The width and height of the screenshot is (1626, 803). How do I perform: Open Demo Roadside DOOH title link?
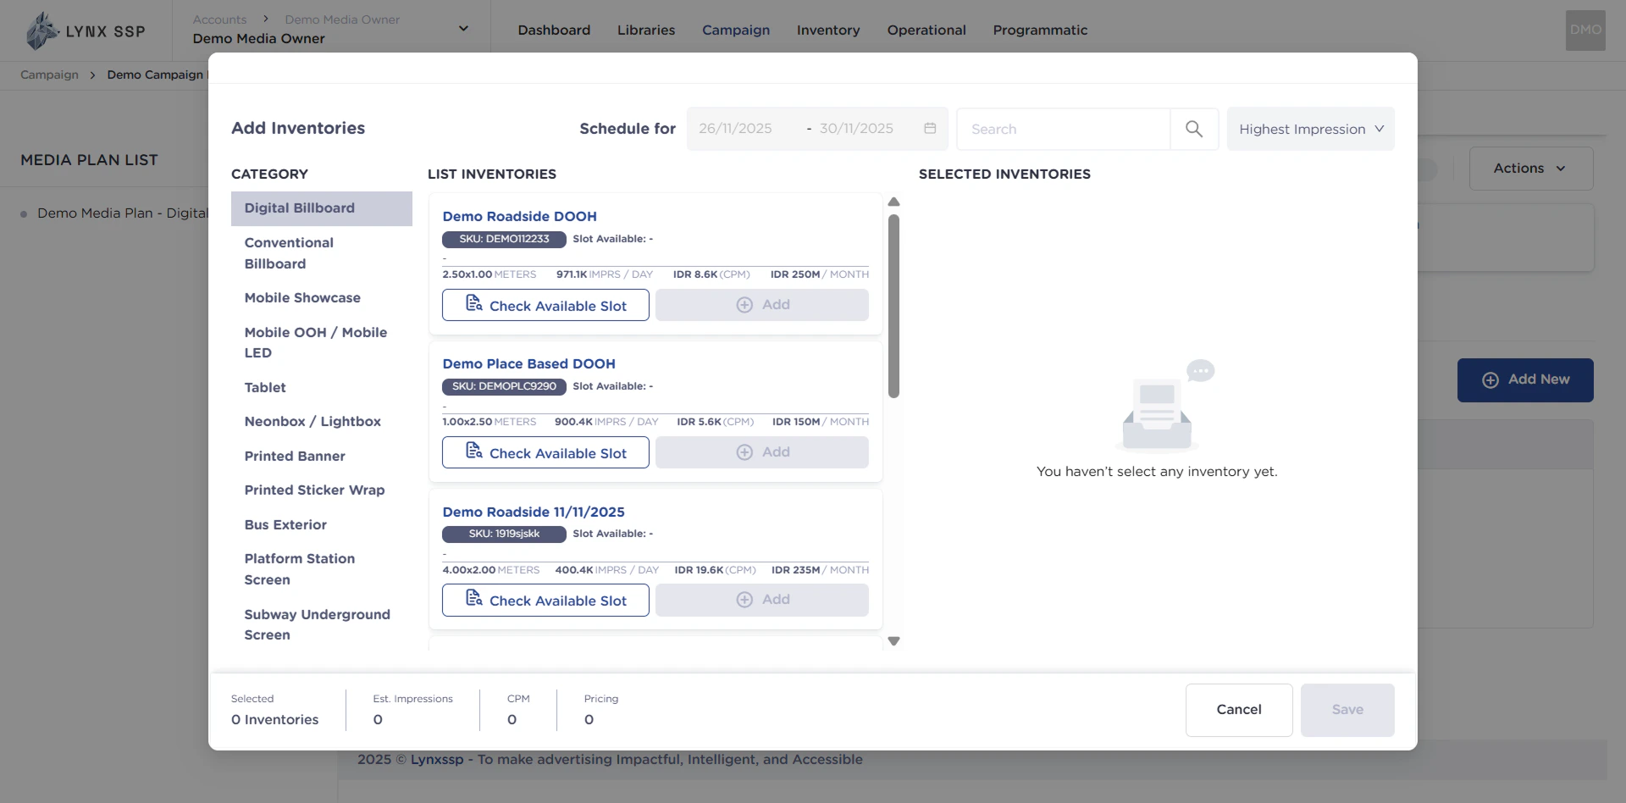tap(519, 217)
